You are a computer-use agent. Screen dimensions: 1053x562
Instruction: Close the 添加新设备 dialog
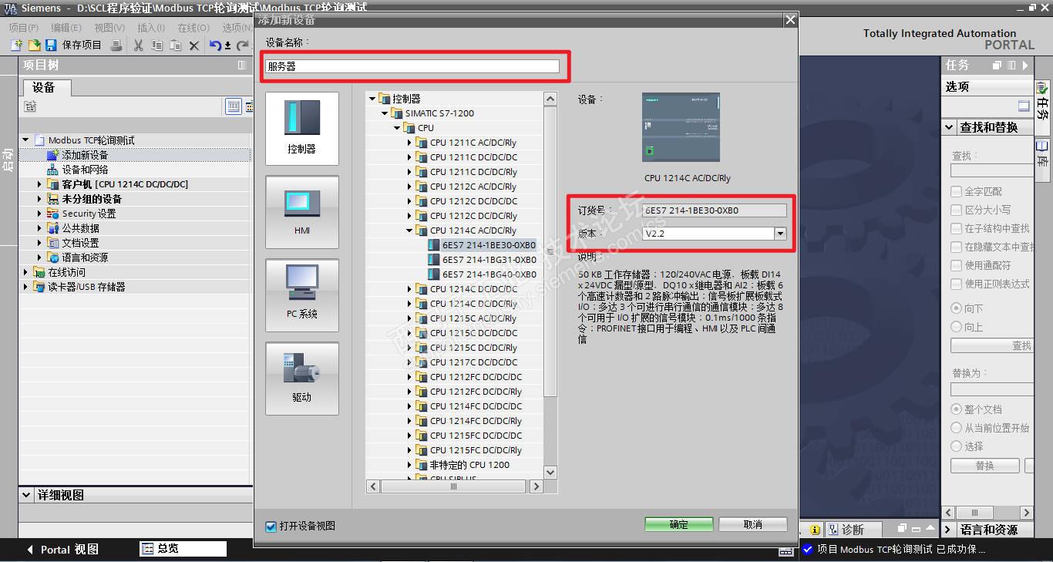coord(790,20)
